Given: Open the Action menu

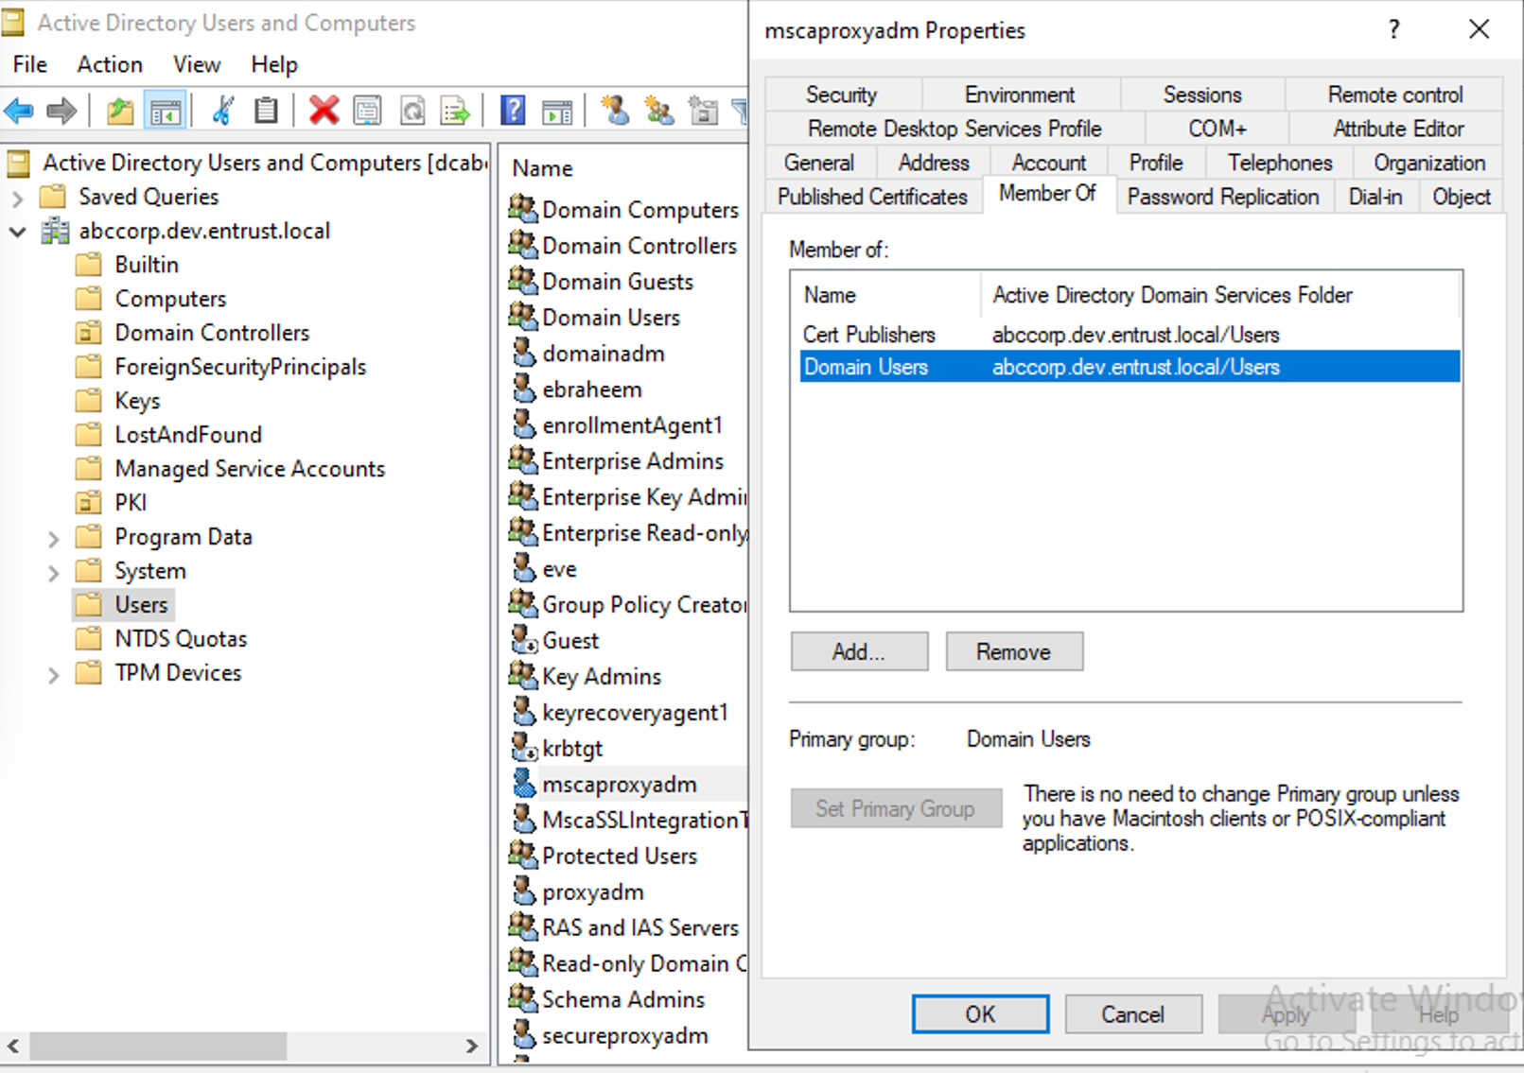Looking at the screenshot, I should (x=110, y=64).
